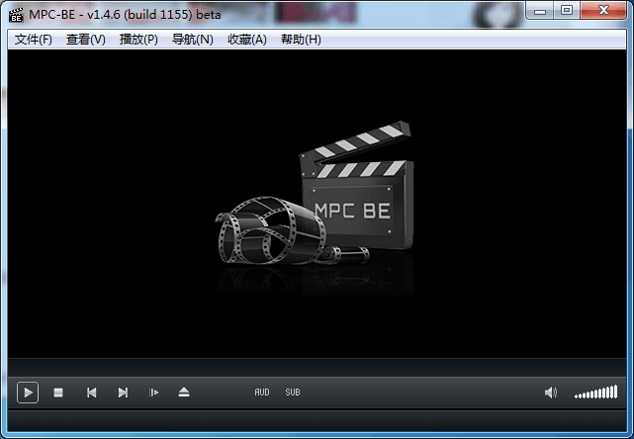Open the 文件(F) menu
The width and height of the screenshot is (634, 439).
(x=34, y=40)
